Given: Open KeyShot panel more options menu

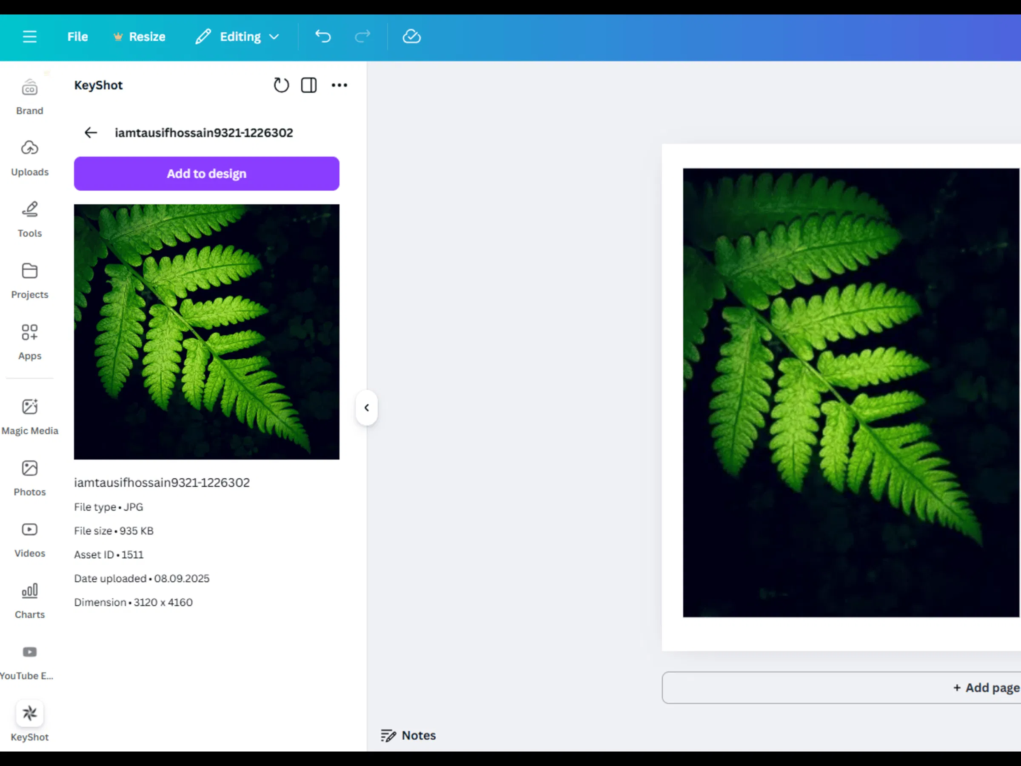Looking at the screenshot, I should pos(339,85).
